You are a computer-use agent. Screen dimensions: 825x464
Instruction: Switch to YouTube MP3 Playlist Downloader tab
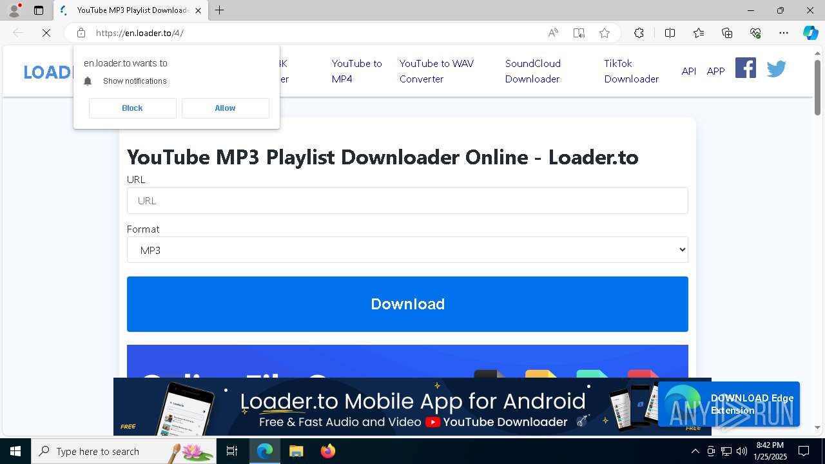[131, 10]
